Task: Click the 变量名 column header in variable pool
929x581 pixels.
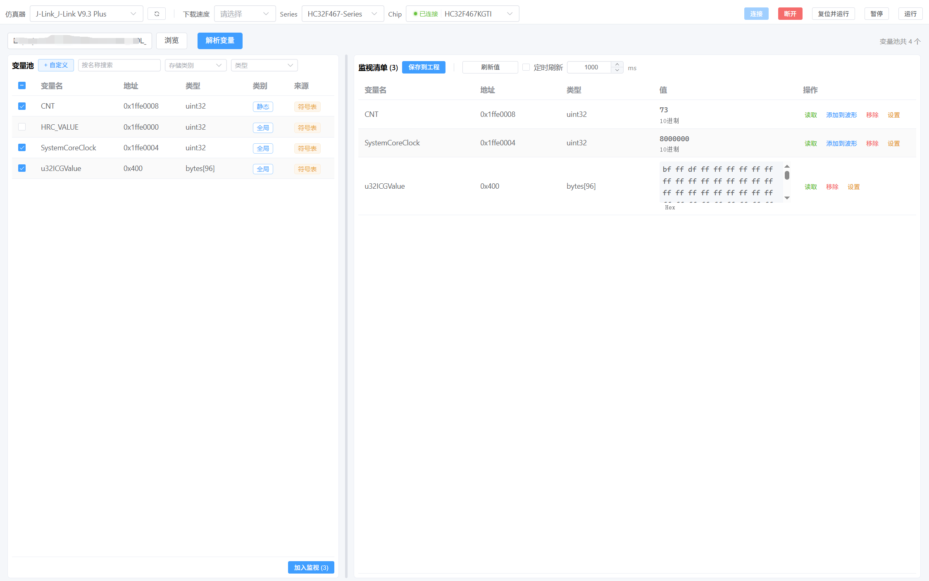Action: pos(52,86)
